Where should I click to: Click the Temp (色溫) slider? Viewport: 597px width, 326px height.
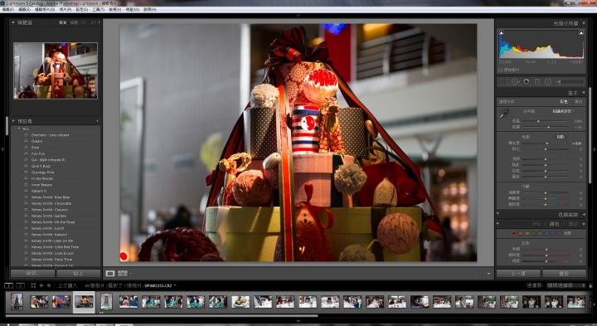pyautogui.click(x=546, y=121)
